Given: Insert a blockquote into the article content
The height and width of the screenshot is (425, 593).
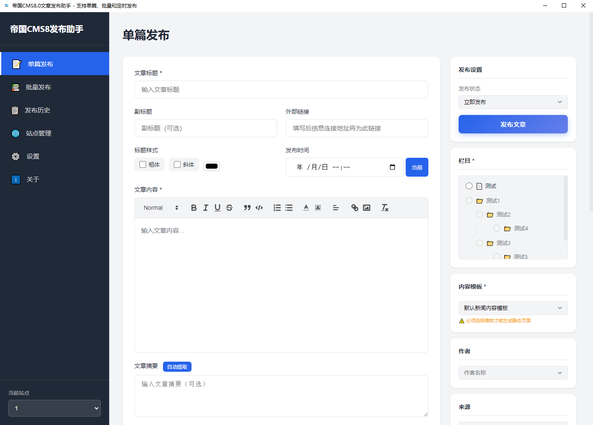Looking at the screenshot, I should click(247, 207).
